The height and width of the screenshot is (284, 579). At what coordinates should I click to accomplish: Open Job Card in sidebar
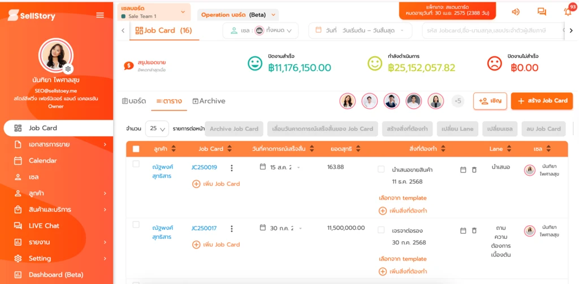tap(58, 128)
